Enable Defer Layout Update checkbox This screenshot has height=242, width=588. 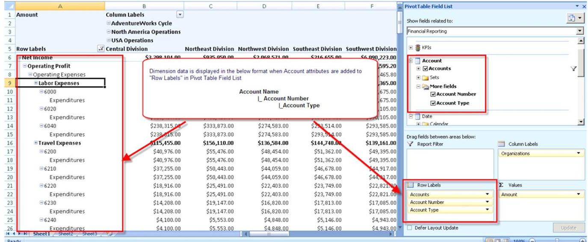[410, 228]
